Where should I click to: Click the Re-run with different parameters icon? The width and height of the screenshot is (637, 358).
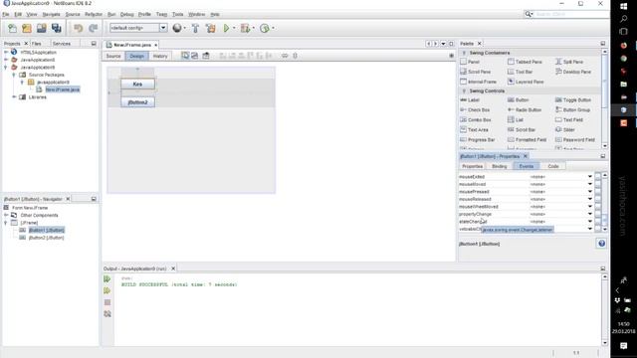click(x=107, y=290)
